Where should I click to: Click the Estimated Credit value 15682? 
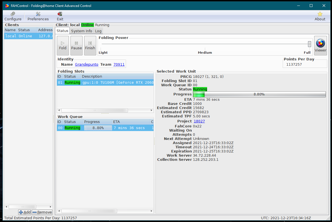[198, 108]
